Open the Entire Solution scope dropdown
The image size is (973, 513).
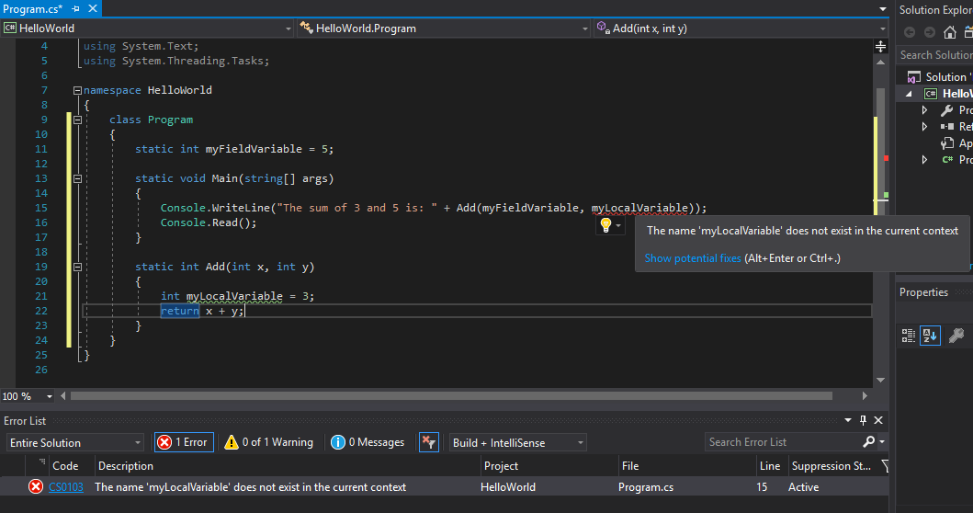(74, 443)
